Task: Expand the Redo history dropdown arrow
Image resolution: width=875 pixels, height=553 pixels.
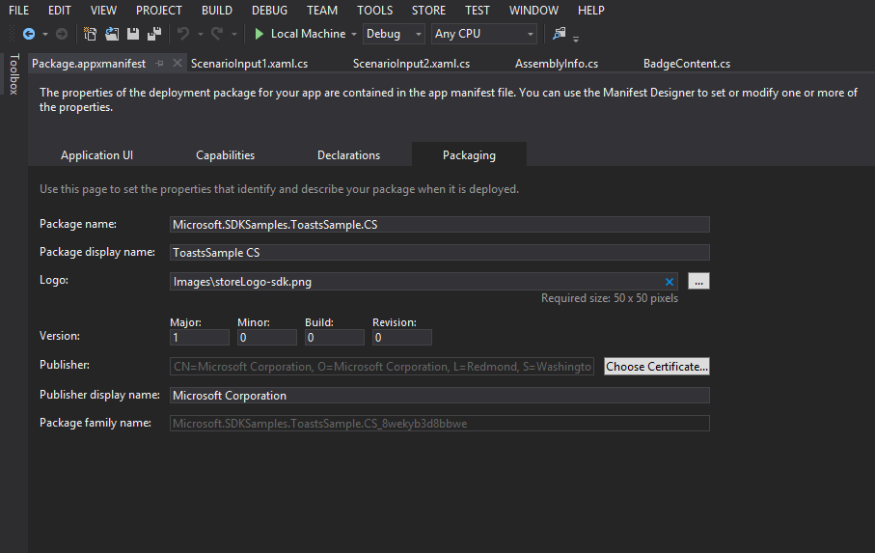Action: pos(233,35)
